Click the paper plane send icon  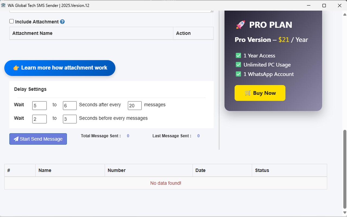(16, 139)
